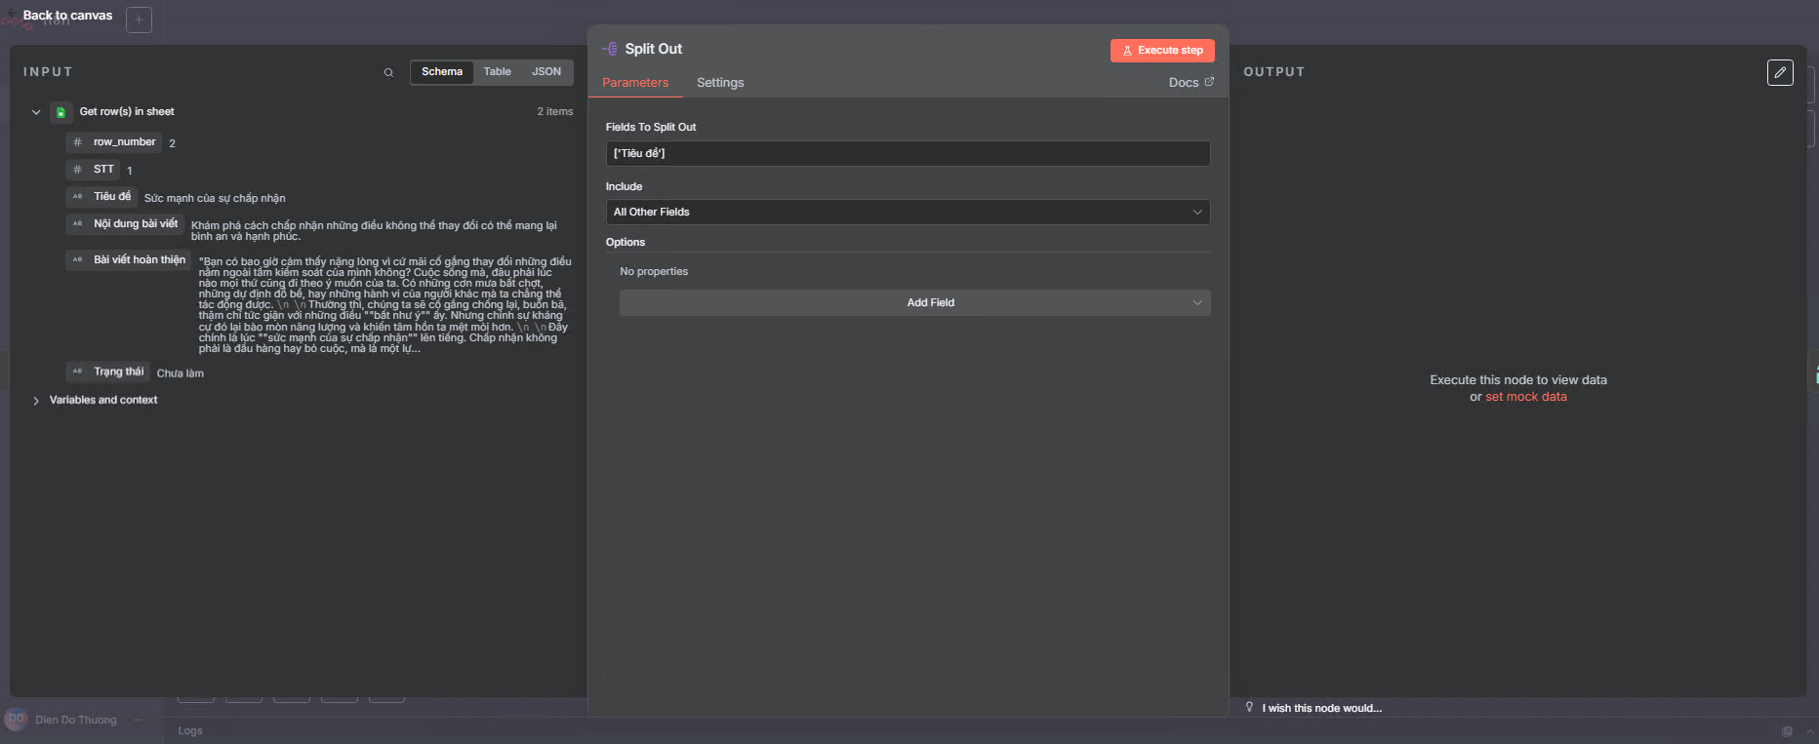Collapse the Get row(s) in sheet tree
The width and height of the screenshot is (1819, 744).
(36, 112)
